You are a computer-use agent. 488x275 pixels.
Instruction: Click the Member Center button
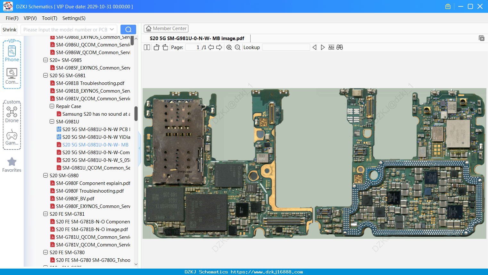[x=166, y=29]
